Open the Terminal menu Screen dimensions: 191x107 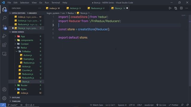click(56, 3)
